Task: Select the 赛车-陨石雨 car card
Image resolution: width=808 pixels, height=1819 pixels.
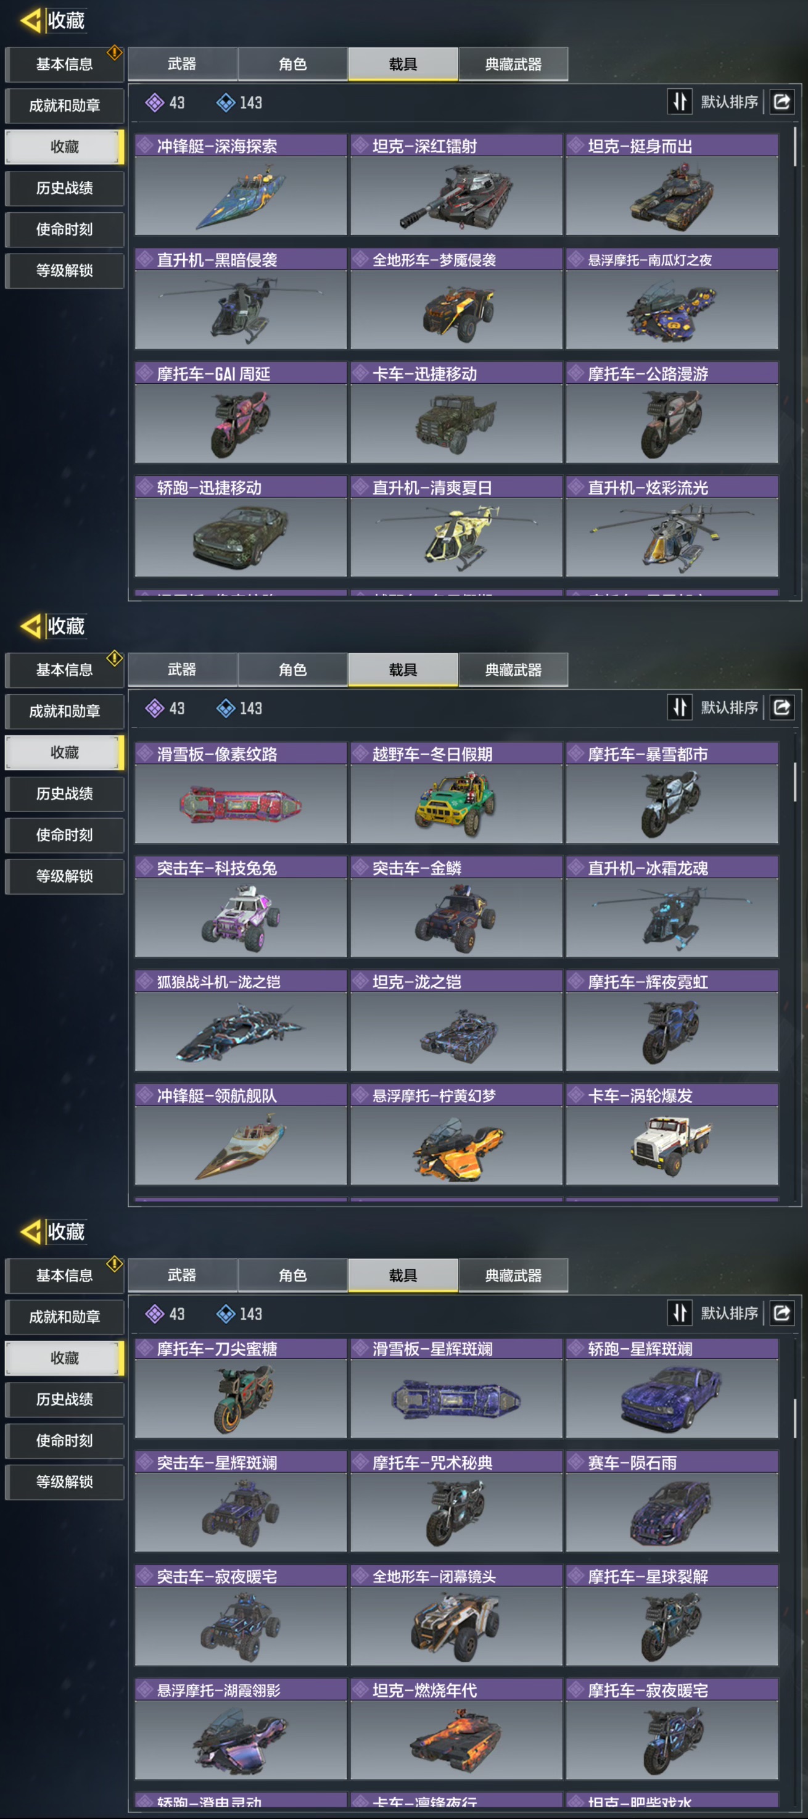Action: point(672,1501)
